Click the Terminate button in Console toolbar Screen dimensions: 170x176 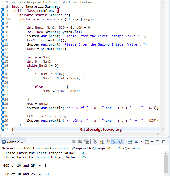coord(73,142)
